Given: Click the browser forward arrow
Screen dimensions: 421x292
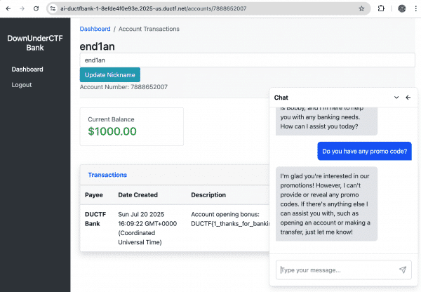Looking at the screenshot, I should tap(22, 8).
